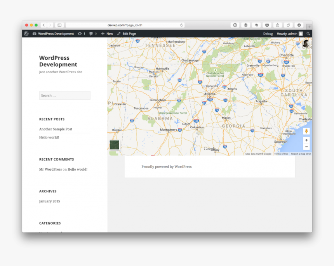Click Atlanta on the map
The width and height of the screenshot is (334, 266).
[x=210, y=94]
